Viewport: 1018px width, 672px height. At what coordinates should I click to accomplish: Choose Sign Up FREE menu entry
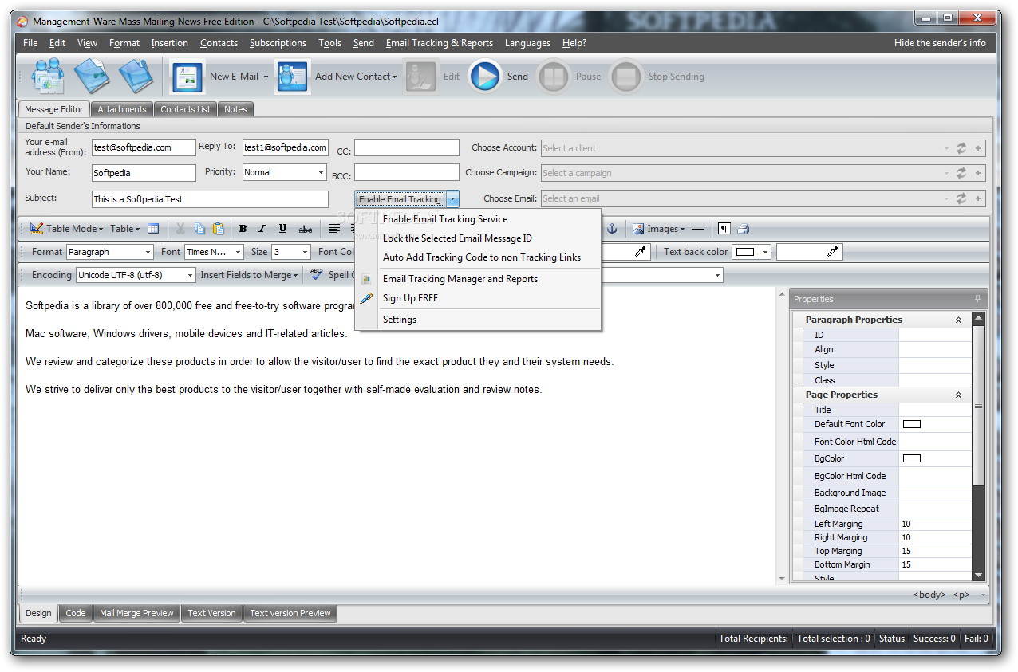[410, 298]
